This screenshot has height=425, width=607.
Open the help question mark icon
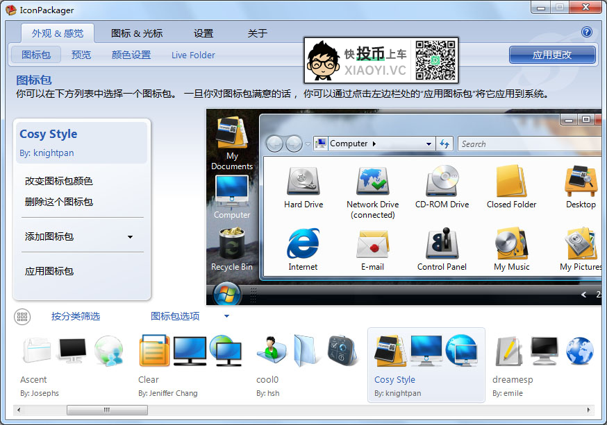coord(586,32)
